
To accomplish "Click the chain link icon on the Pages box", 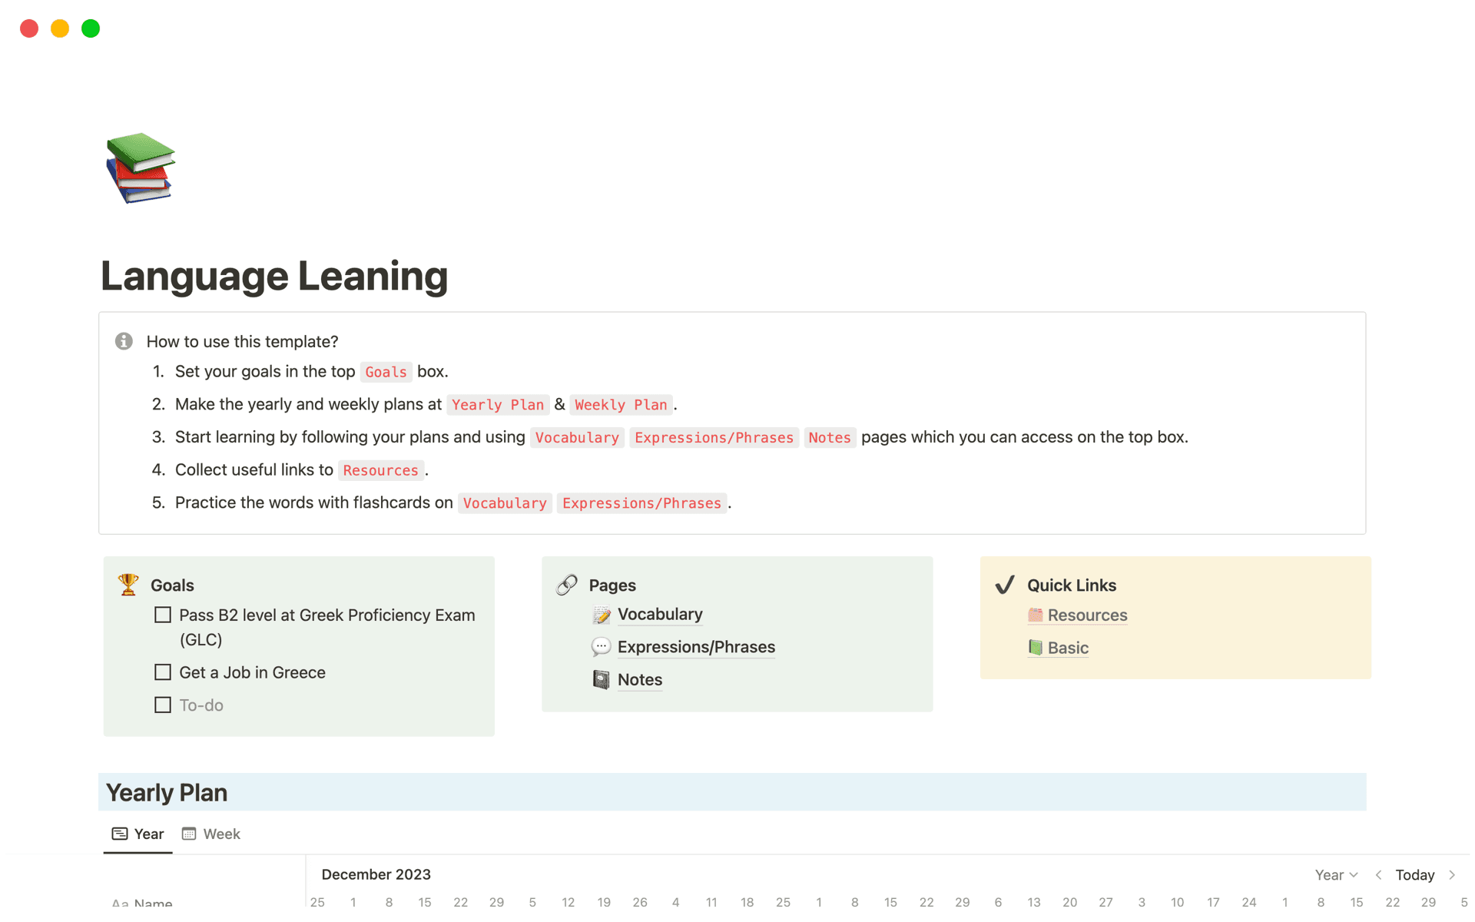I will click(567, 584).
